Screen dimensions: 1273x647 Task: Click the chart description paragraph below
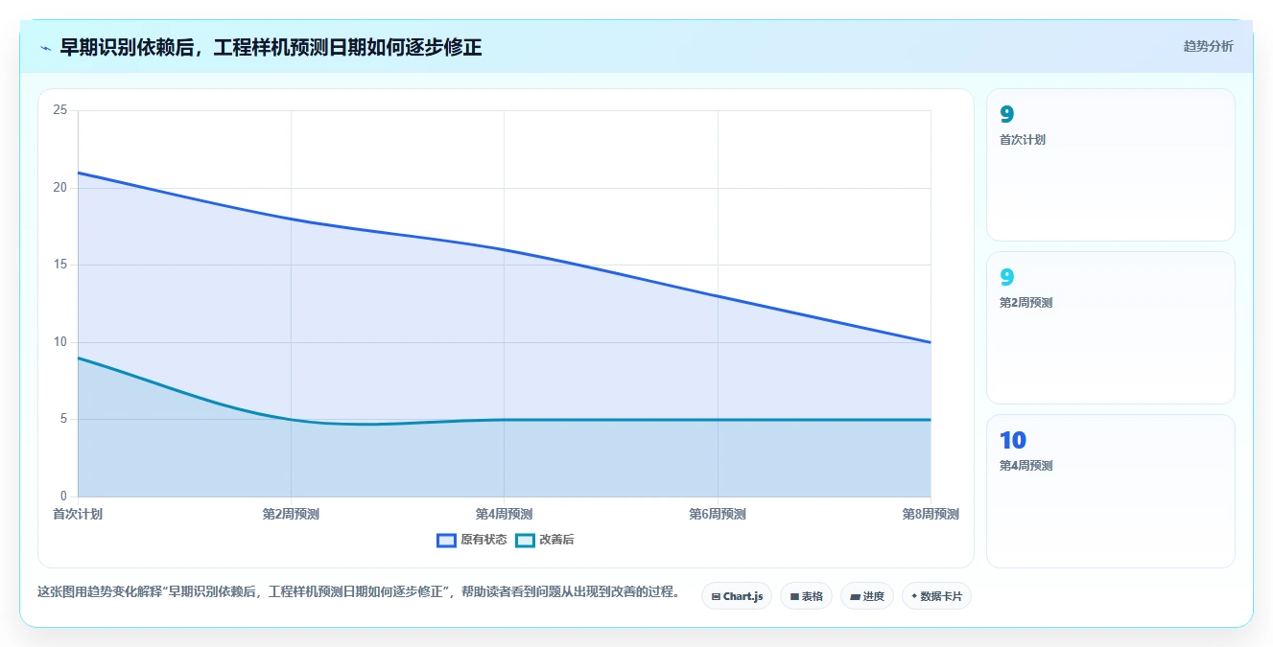[x=359, y=592]
